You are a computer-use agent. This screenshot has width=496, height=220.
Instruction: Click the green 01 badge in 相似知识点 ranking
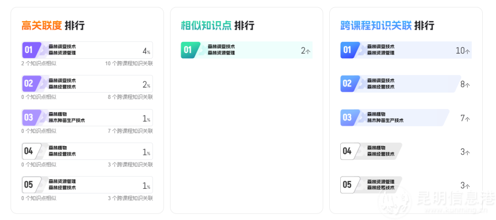coord(189,50)
